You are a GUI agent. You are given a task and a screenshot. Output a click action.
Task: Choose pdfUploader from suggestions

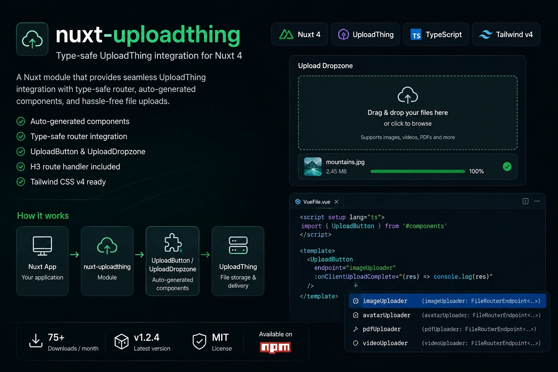[x=447, y=329]
